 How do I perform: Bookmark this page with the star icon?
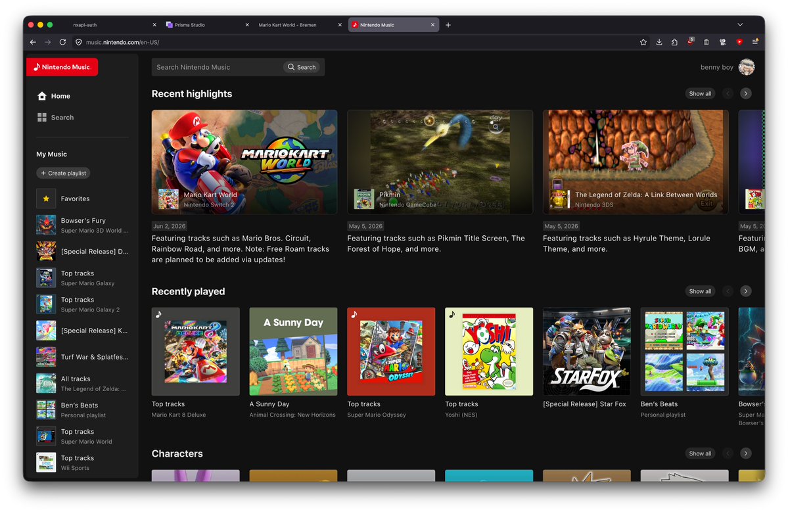pos(643,42)
